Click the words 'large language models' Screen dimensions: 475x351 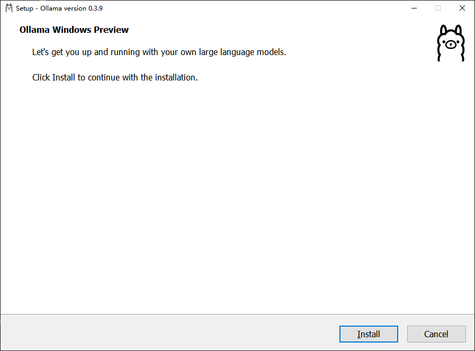pos(242,52)
